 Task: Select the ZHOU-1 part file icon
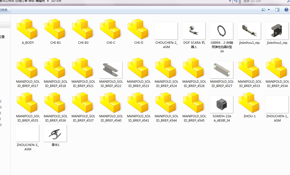(x=249, y=103)
